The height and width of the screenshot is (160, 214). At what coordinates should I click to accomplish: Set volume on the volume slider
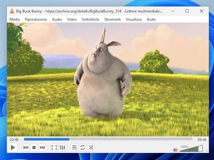191,148
